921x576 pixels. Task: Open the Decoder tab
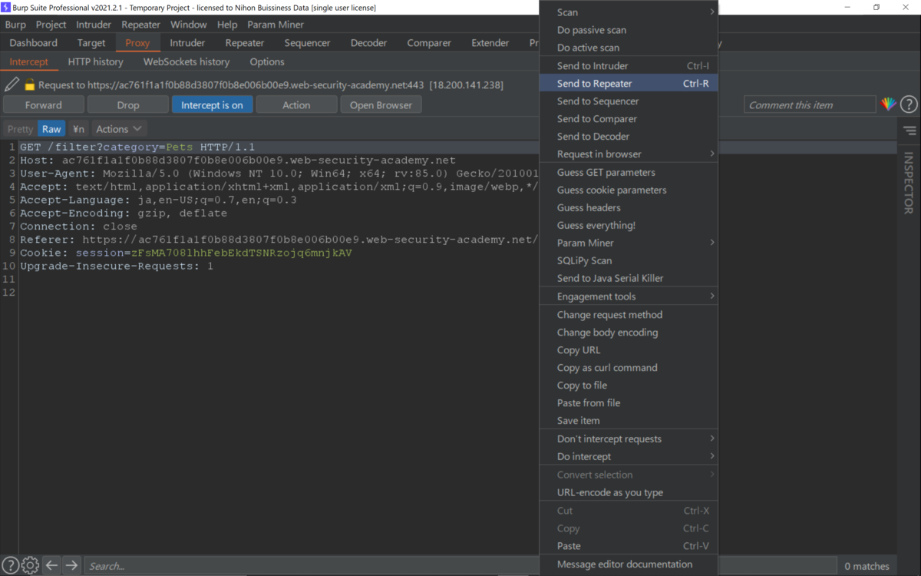369,43
